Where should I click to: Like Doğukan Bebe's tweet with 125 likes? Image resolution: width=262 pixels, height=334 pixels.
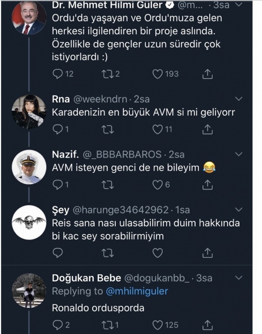pyautogui.click(x=158, y=325)
